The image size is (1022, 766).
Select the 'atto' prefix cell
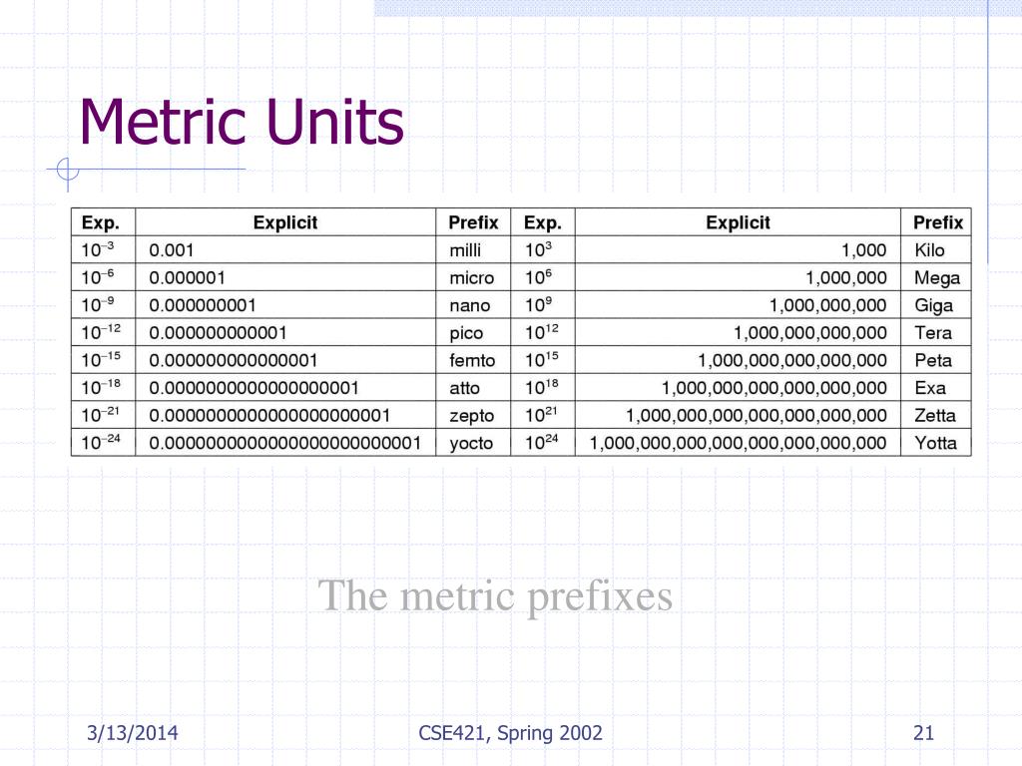click(x=473, y=387)
